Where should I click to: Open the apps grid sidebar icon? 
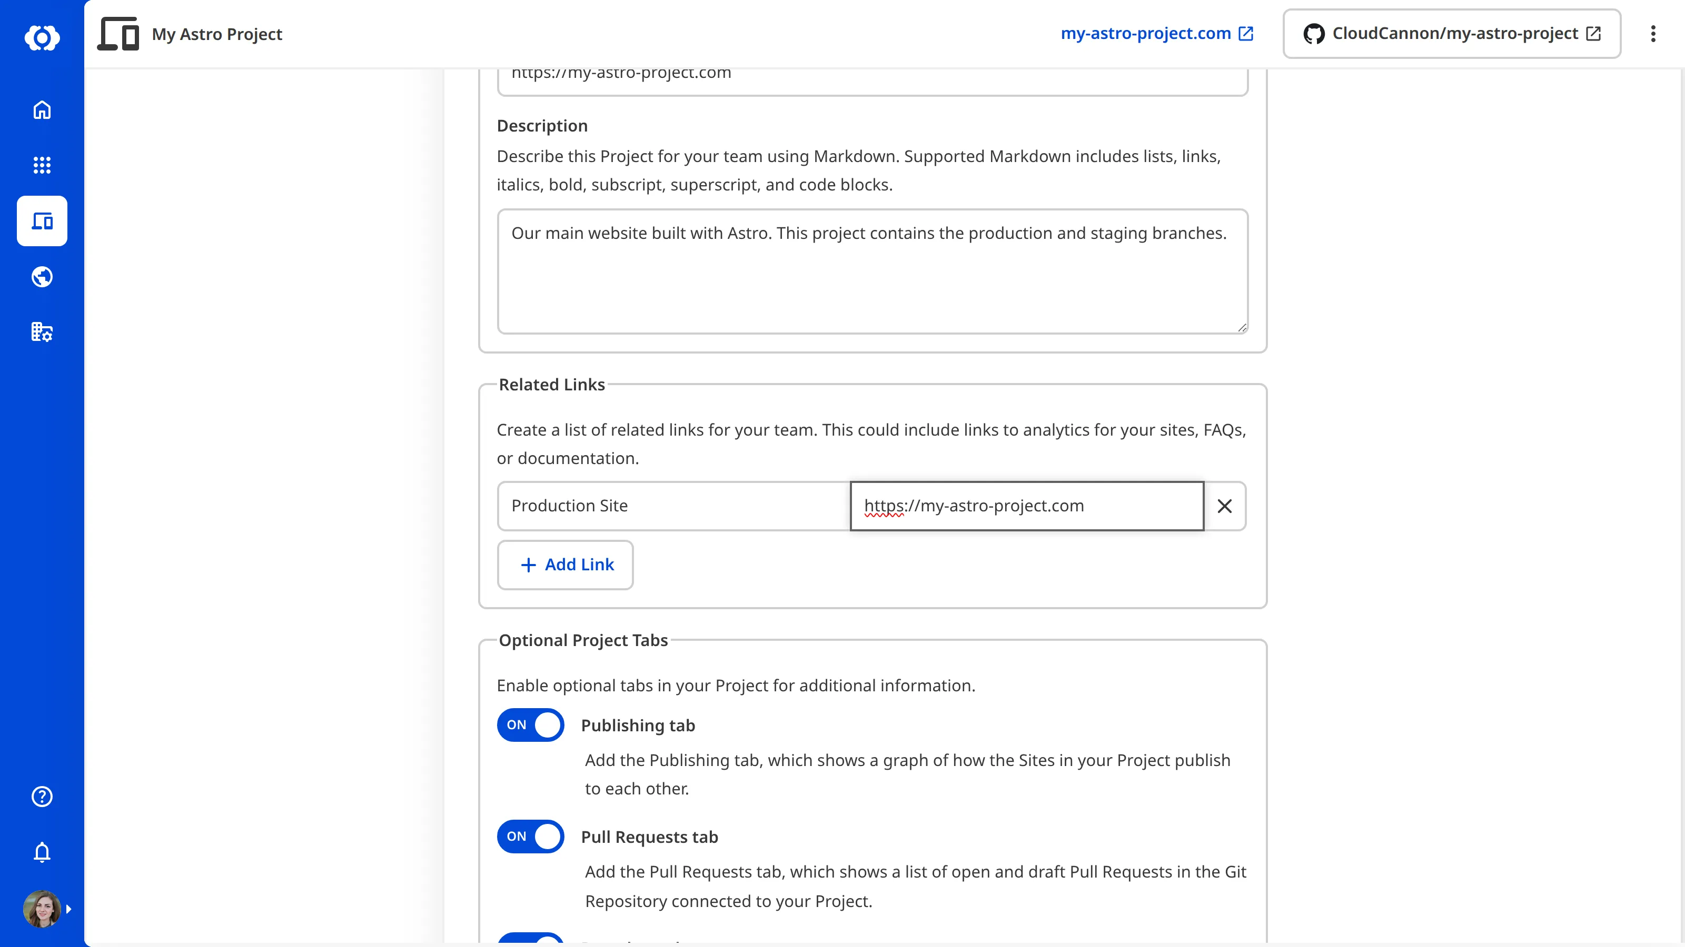point(42,165)
